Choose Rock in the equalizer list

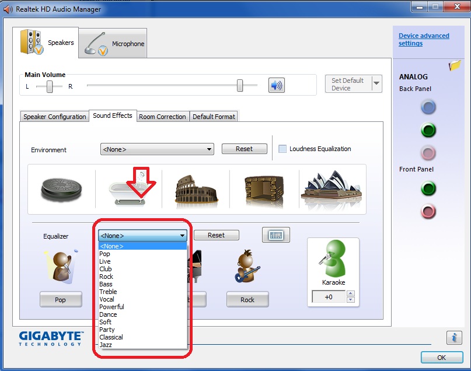[142, 276]
